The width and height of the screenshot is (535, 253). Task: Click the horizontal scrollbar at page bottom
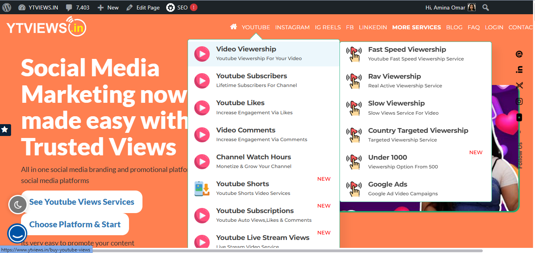[x=277, y=251]
